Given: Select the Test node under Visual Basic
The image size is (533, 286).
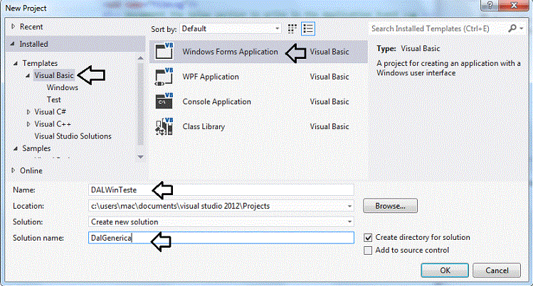Looking at the screenshot, I should 53,99.
